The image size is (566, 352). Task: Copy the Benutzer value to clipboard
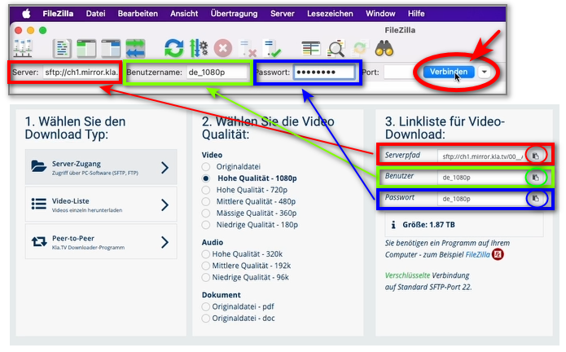tap(535, 177)
